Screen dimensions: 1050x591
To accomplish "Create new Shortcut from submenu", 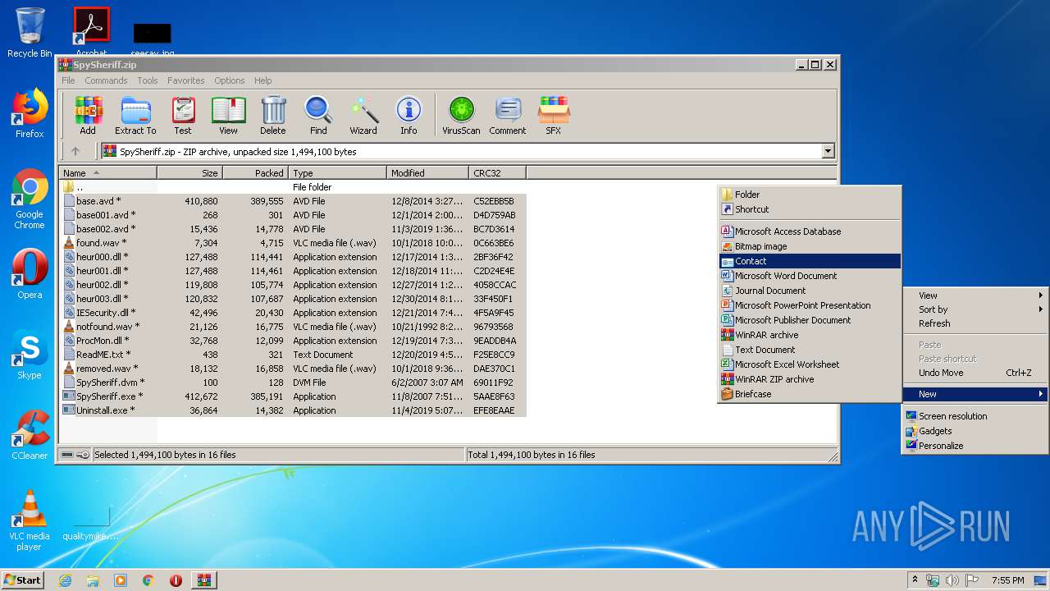I will [810, 209].
